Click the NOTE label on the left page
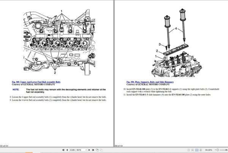Viewport: 228px width, 153px height. (x=16, y=90)
